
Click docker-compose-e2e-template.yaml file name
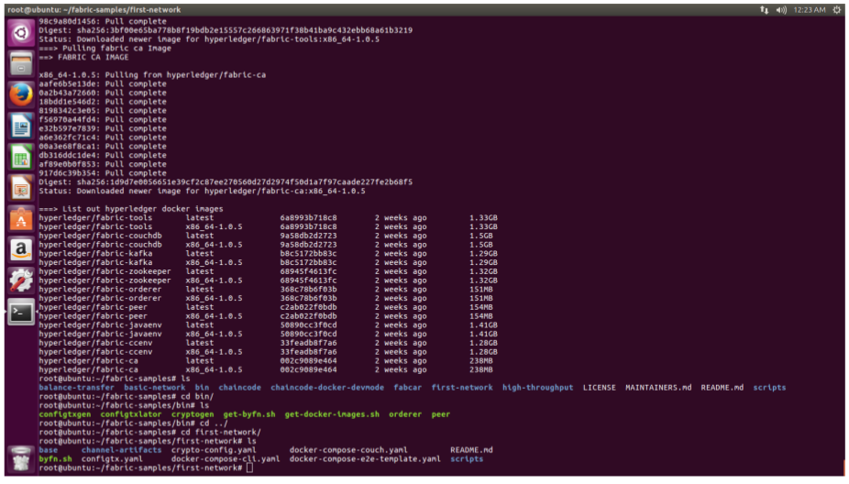[365, 459]
